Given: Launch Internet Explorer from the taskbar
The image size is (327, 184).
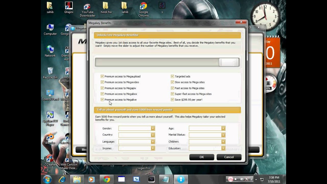Looking at the screenshot, I should tap(62, 179).
